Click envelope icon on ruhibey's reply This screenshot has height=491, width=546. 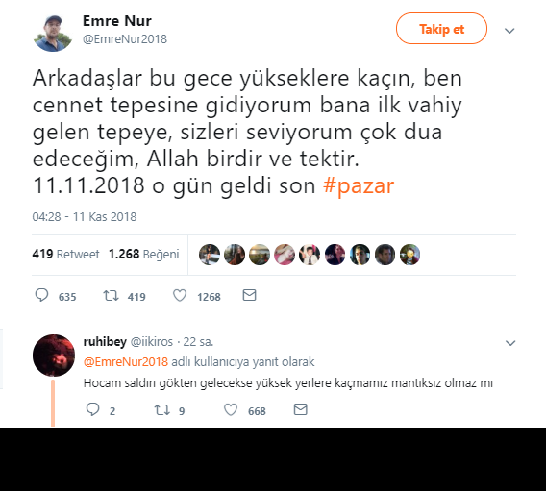(301, 409)
